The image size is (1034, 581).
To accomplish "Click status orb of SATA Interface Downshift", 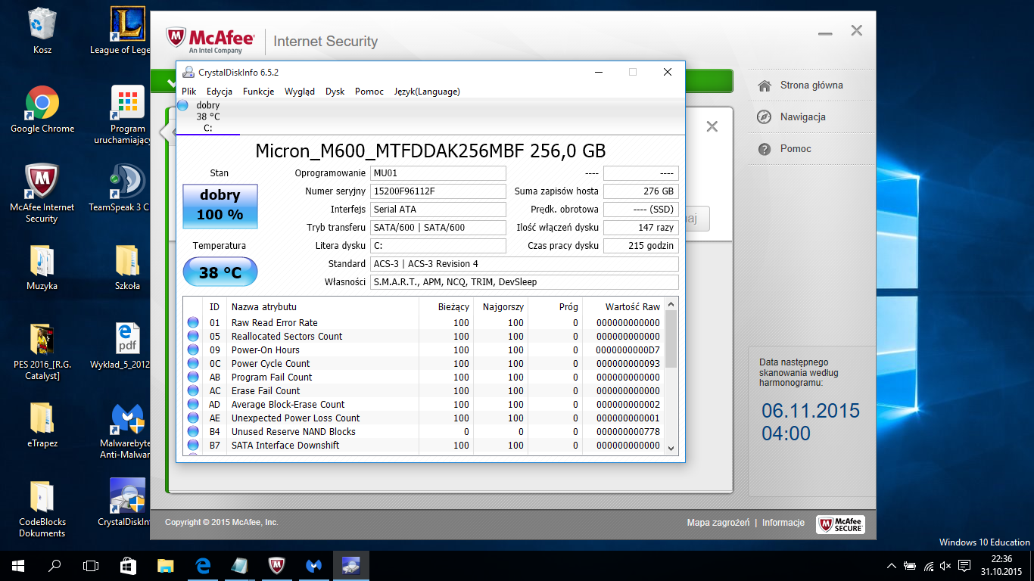I will 193,446.
